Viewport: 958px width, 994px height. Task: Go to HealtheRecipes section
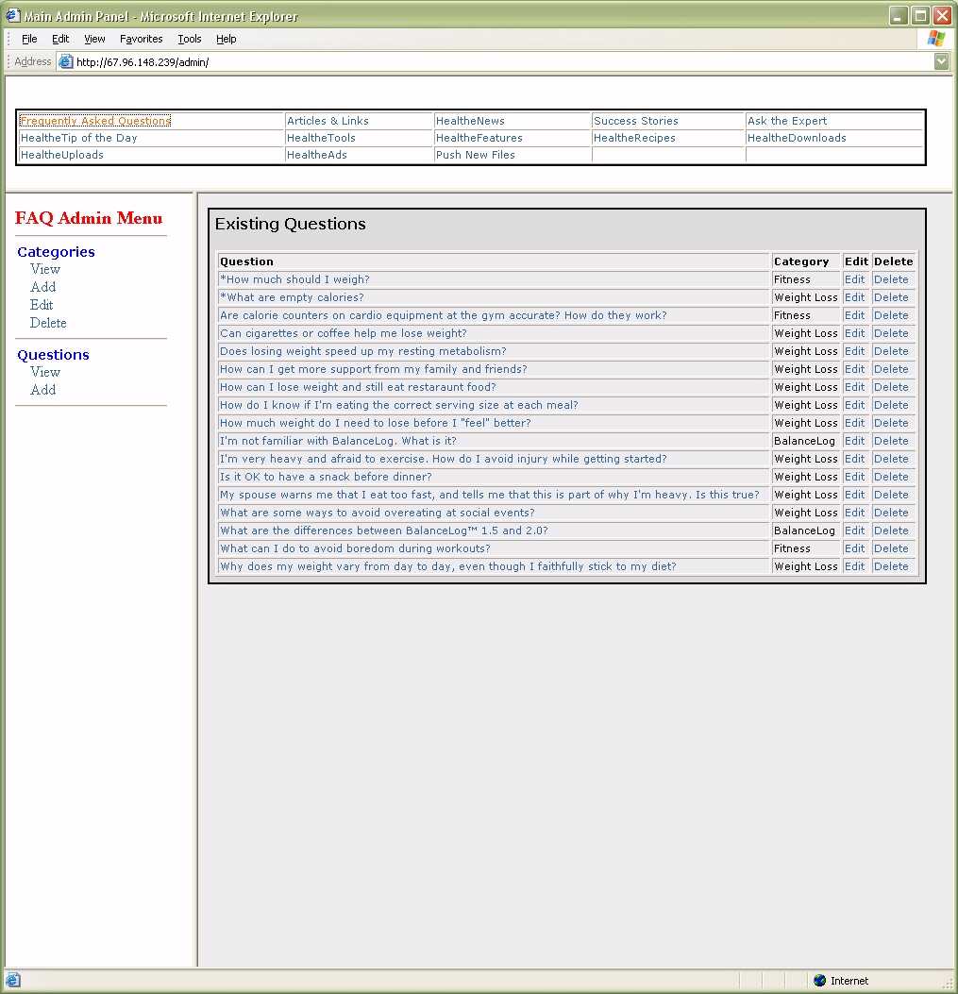(634, 138)
